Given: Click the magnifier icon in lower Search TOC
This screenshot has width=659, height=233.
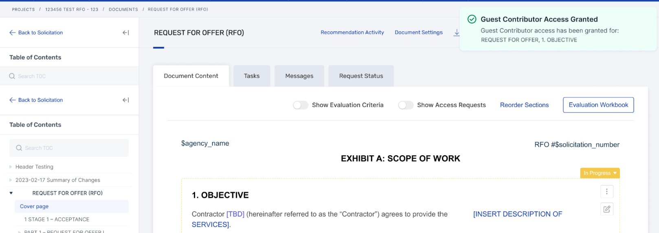Looking at the screenshot, I should click(x=19, y=148).
